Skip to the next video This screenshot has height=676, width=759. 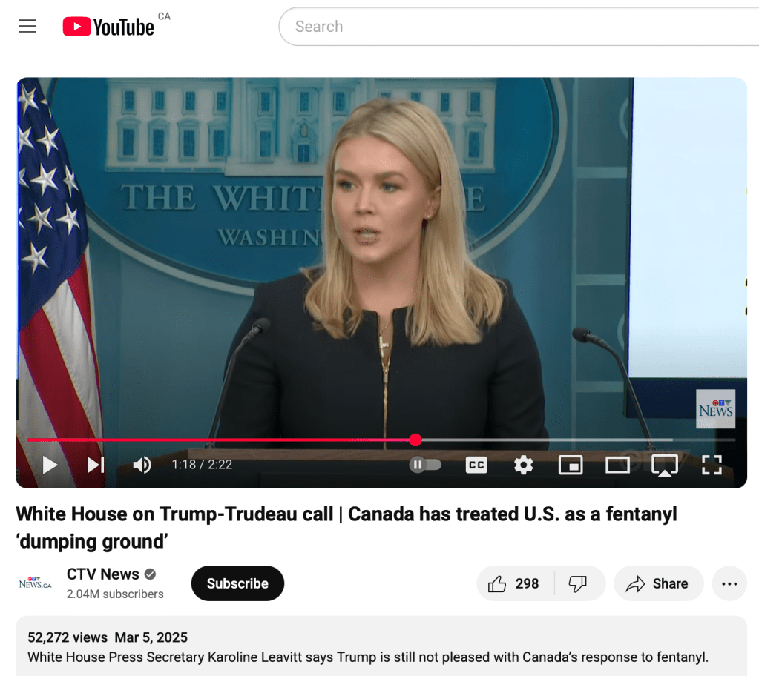click(x=96, y=465)
